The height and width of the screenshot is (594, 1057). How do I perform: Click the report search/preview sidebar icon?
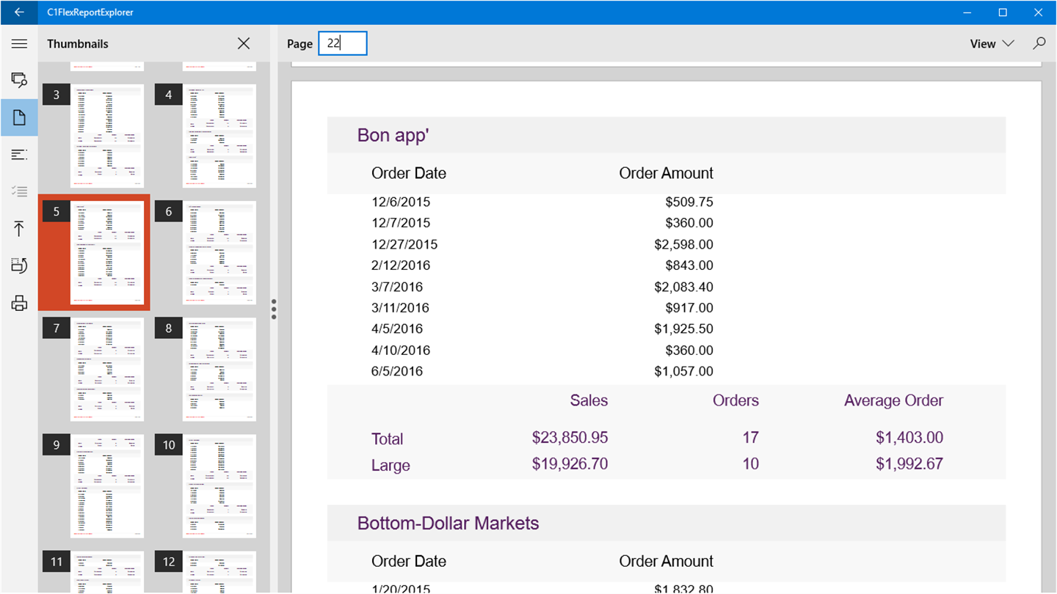(x=19, y=80)
